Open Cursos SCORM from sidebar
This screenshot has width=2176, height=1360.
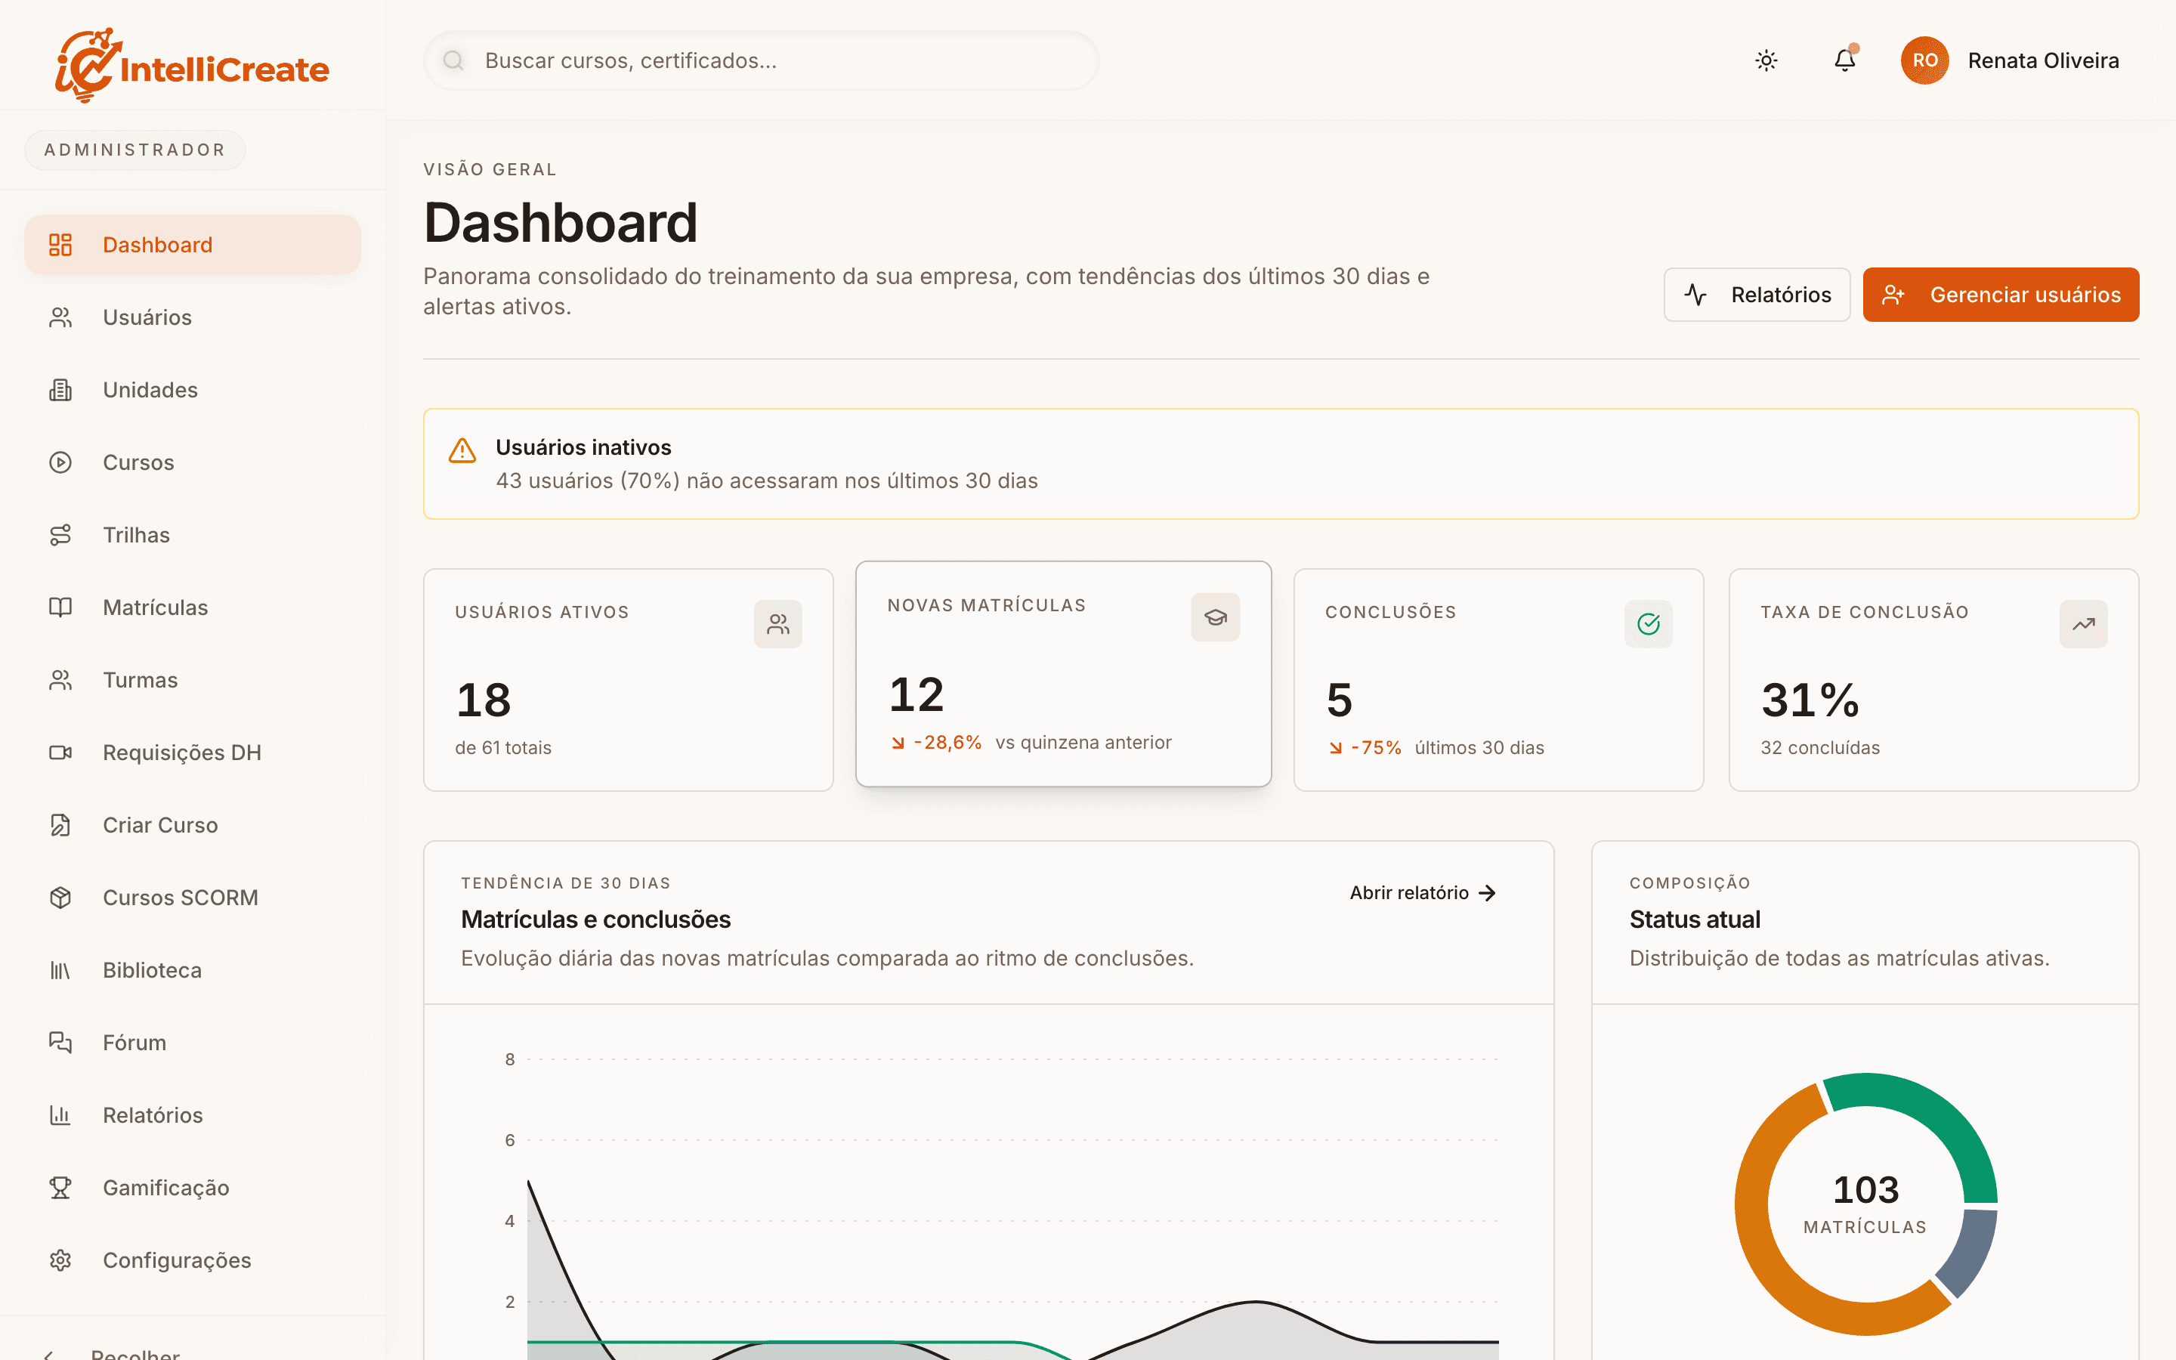point(193,898)
